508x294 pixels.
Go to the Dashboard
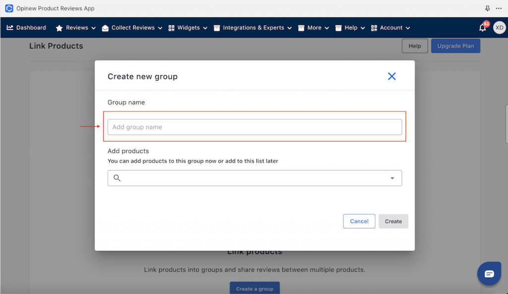(x=26, y=28)
